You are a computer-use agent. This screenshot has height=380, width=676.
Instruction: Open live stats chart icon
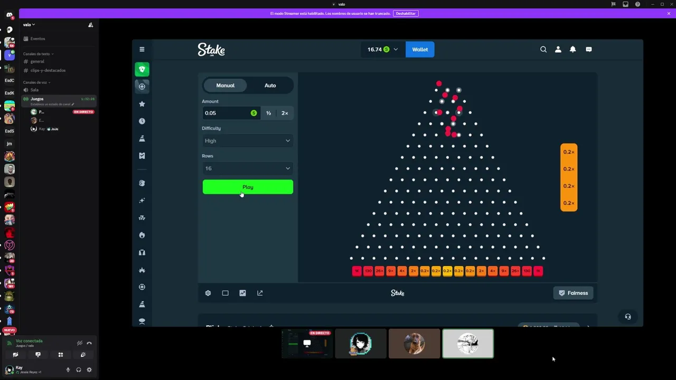point(242,293)
